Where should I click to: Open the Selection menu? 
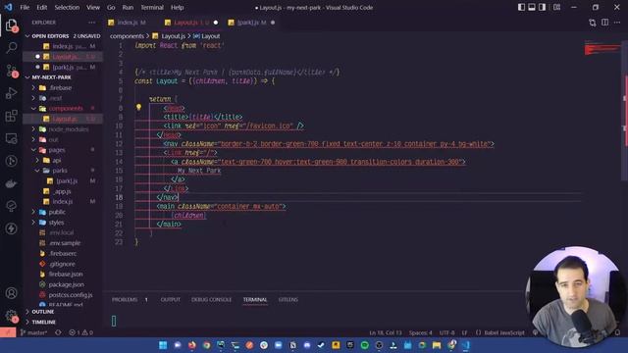click(67, 7)
